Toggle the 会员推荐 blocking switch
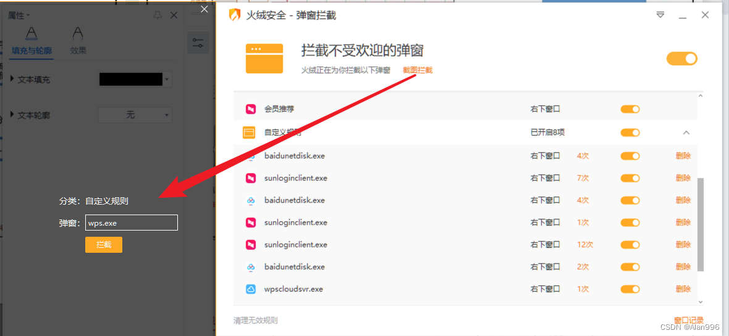Screen dimensions: 729x336 tap(630, 109)
